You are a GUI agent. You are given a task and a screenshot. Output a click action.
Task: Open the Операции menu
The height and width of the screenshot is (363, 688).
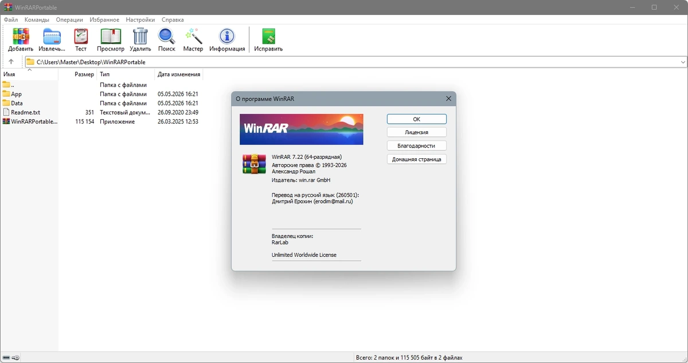pos(69,19)
